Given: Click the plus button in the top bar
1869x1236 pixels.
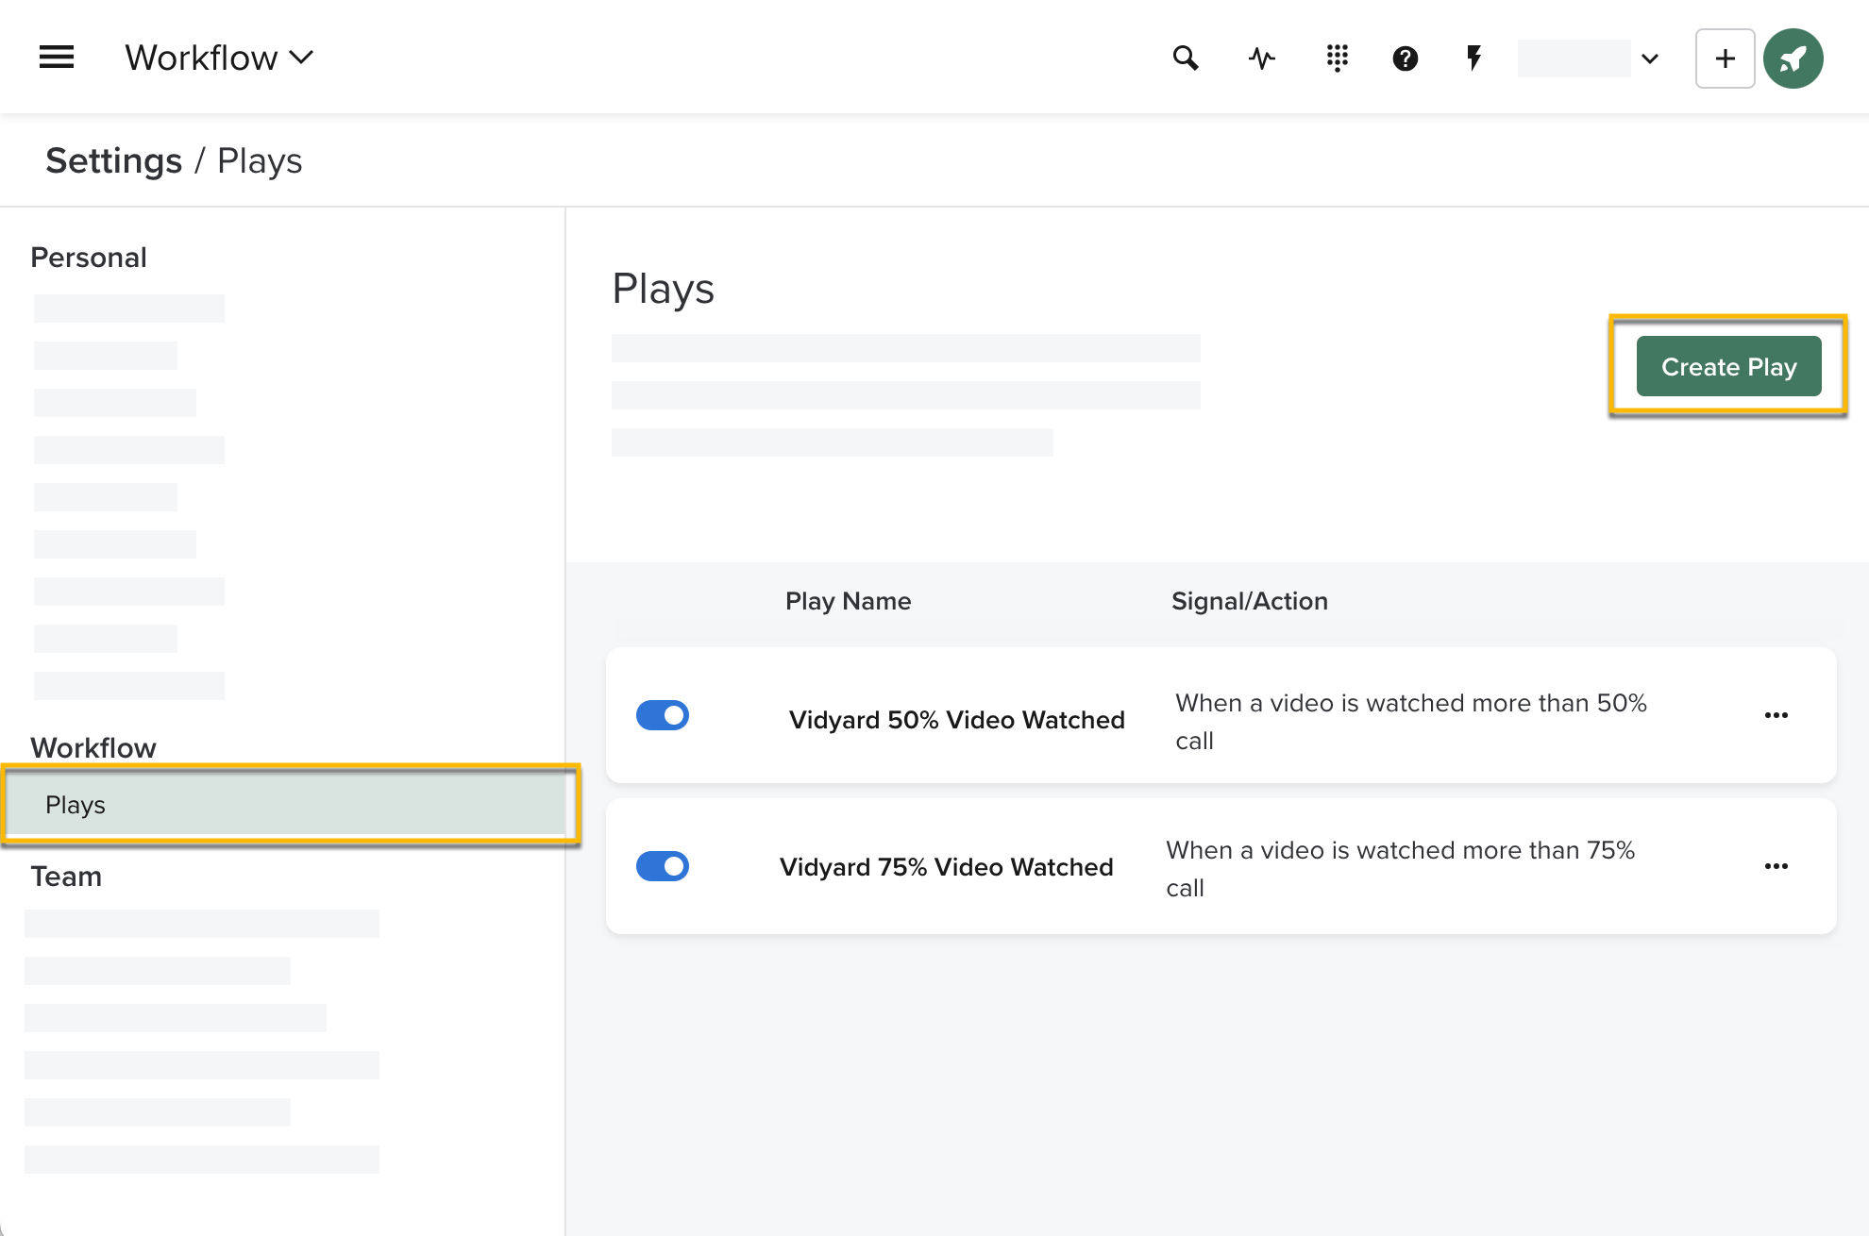Looking at the screenshot, I should 1725,58.
